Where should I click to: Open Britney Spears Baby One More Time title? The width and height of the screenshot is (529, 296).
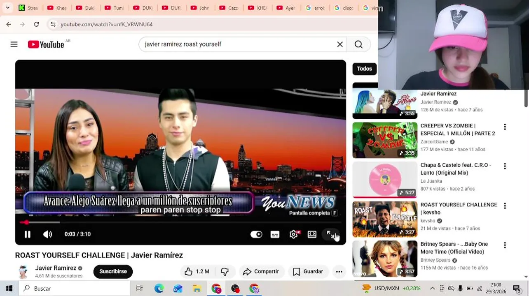click(x=454, y=248)
